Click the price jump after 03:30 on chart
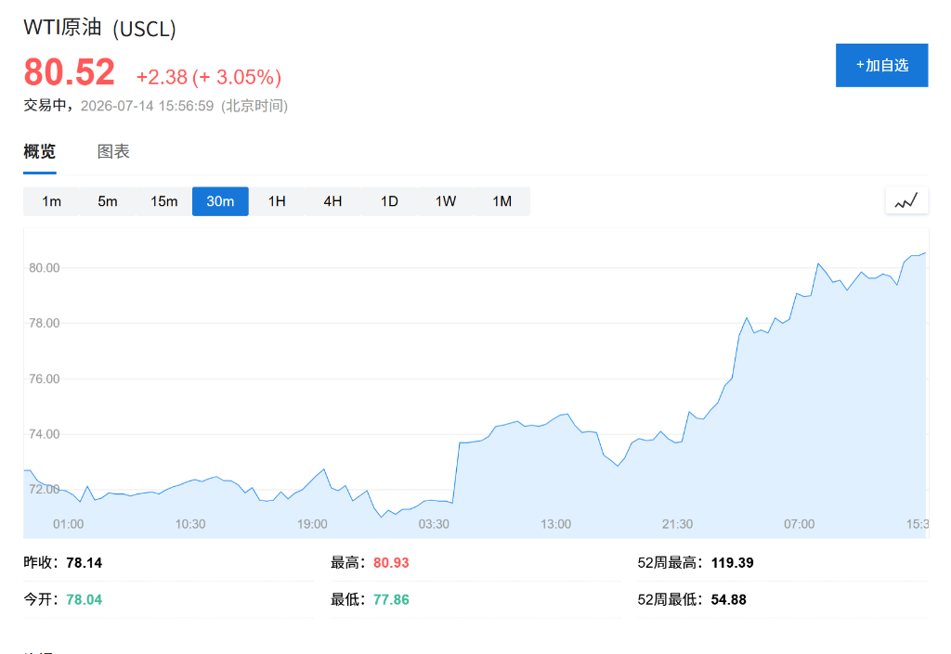The image size is (951, 654). pyautogui.click(x=456, y=472)
